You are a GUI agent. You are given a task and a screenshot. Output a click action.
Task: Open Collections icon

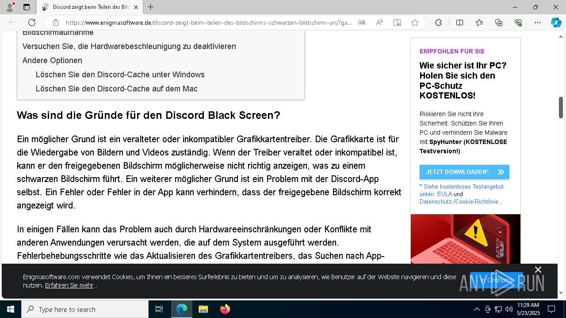(x=499, y=23)
